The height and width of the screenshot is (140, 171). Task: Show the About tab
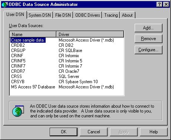coord(127,15)
